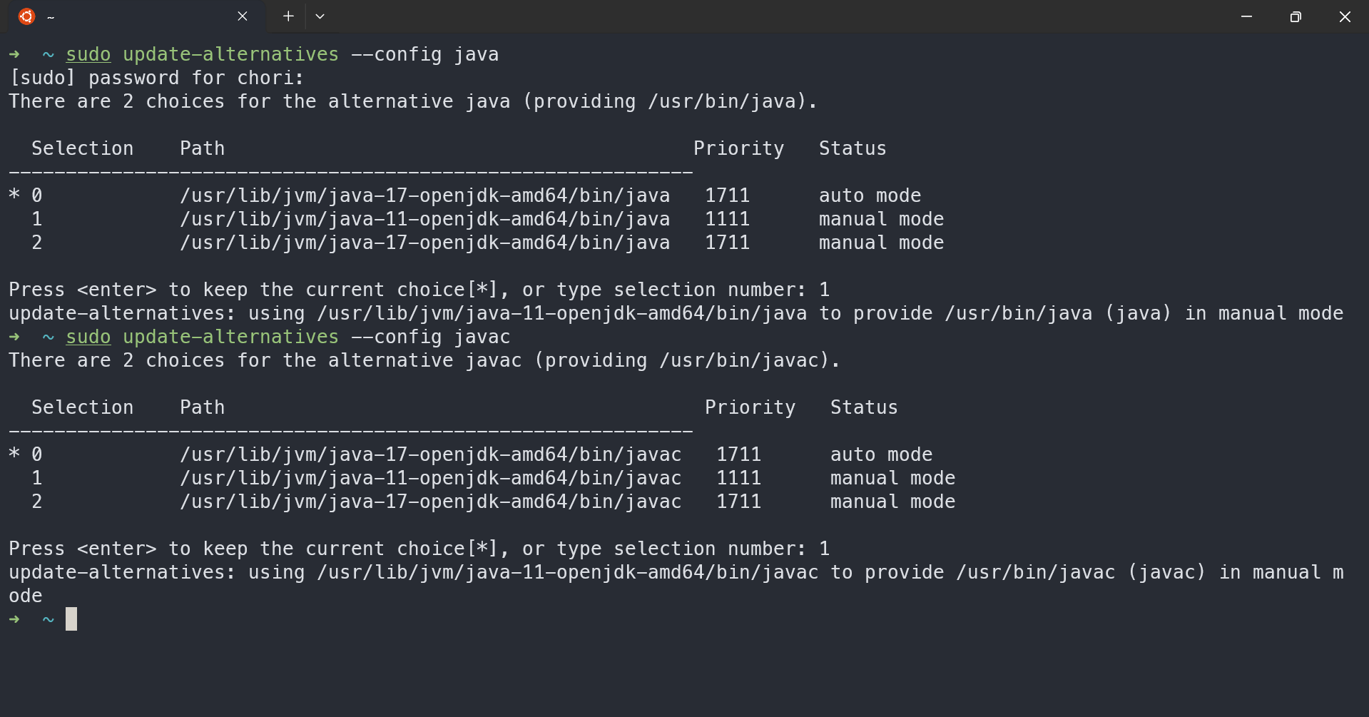The image size is (1369, 717).
Task: Click 'Press <enter>' line in javac section
Action: [419, 549]
